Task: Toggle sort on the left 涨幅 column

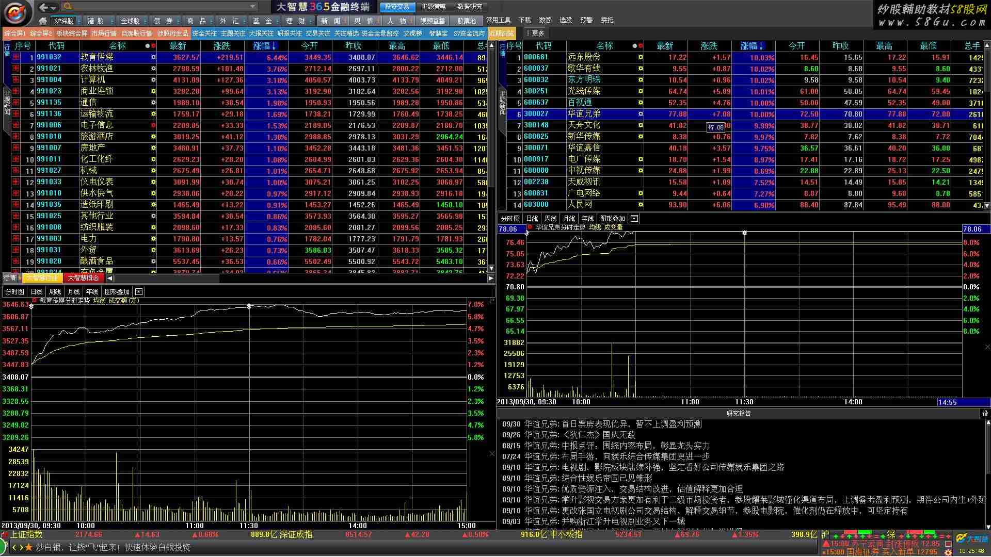Action: click(265, 46)
